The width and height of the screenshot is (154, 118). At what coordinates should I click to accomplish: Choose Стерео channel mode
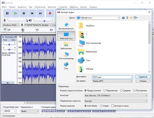(104, 106)
